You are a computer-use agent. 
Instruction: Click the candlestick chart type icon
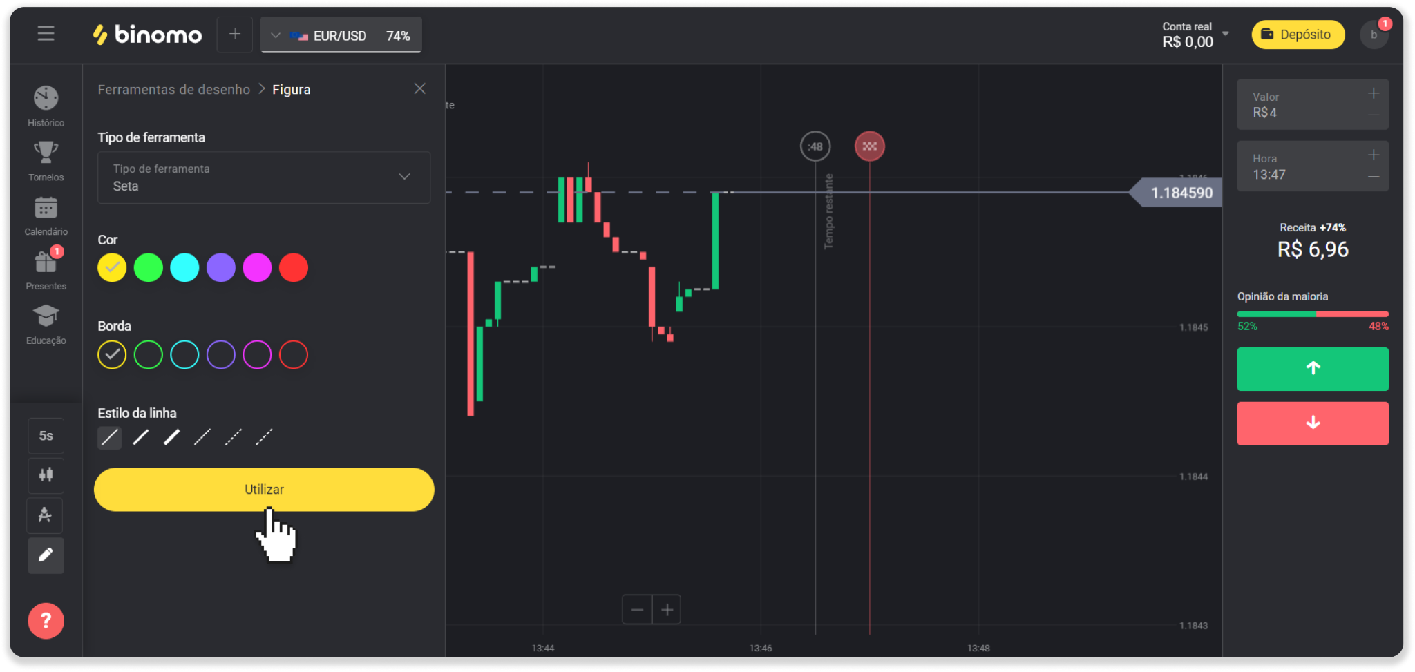pos(46,475)
